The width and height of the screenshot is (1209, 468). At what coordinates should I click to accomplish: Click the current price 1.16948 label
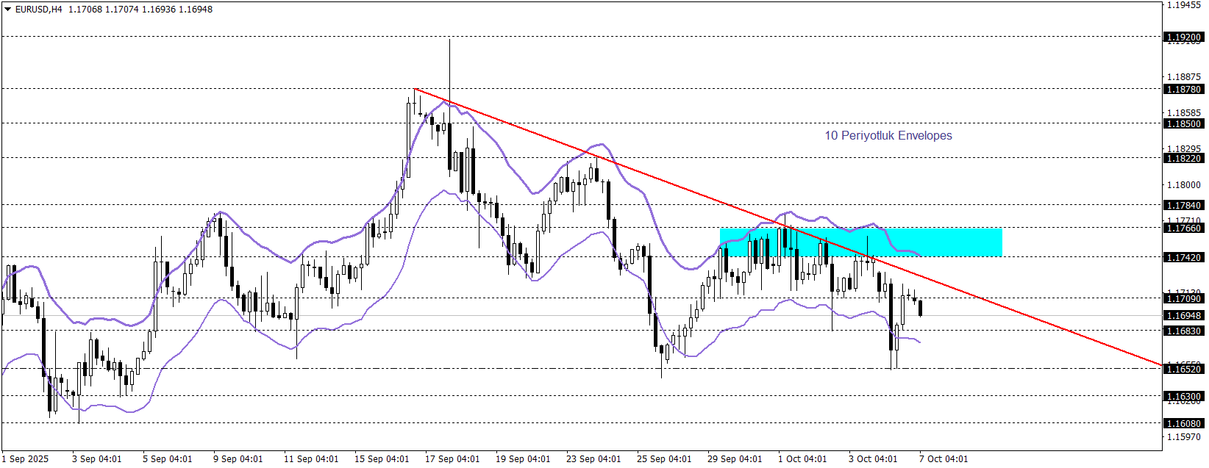[x=1184, y=316]
